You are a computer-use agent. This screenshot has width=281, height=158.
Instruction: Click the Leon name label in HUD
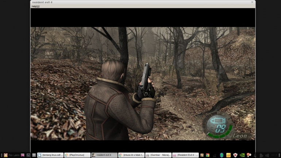pos(240,136)
